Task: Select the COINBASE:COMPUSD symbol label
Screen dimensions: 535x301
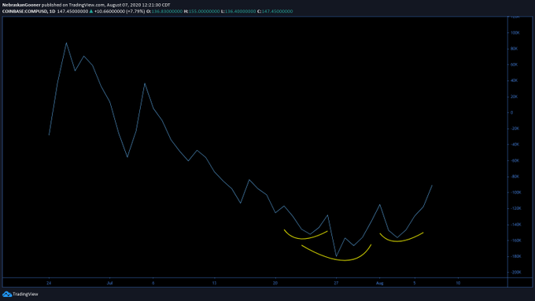Action: click(24, 11)
